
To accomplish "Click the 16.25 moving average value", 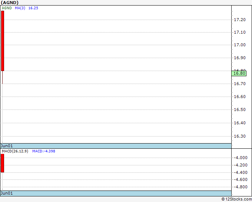I will 33,8.
